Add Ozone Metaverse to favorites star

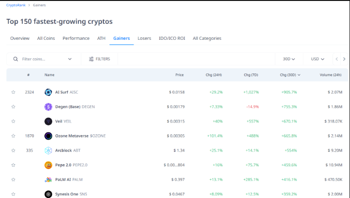(x=14, y=136)
